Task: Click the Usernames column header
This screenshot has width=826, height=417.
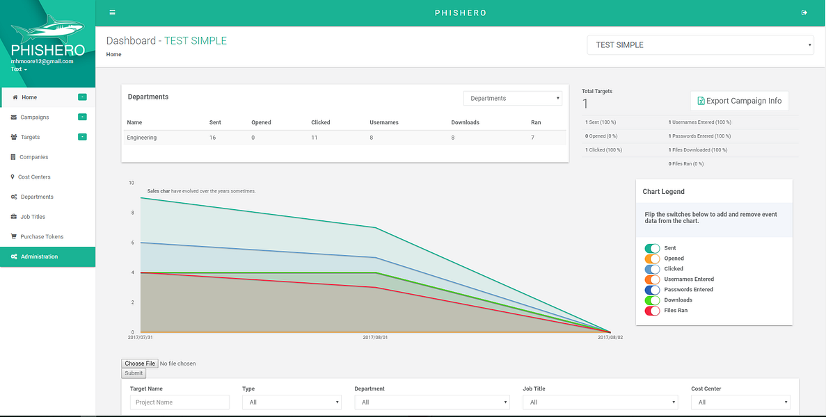Action: click(x=384, y=122)
